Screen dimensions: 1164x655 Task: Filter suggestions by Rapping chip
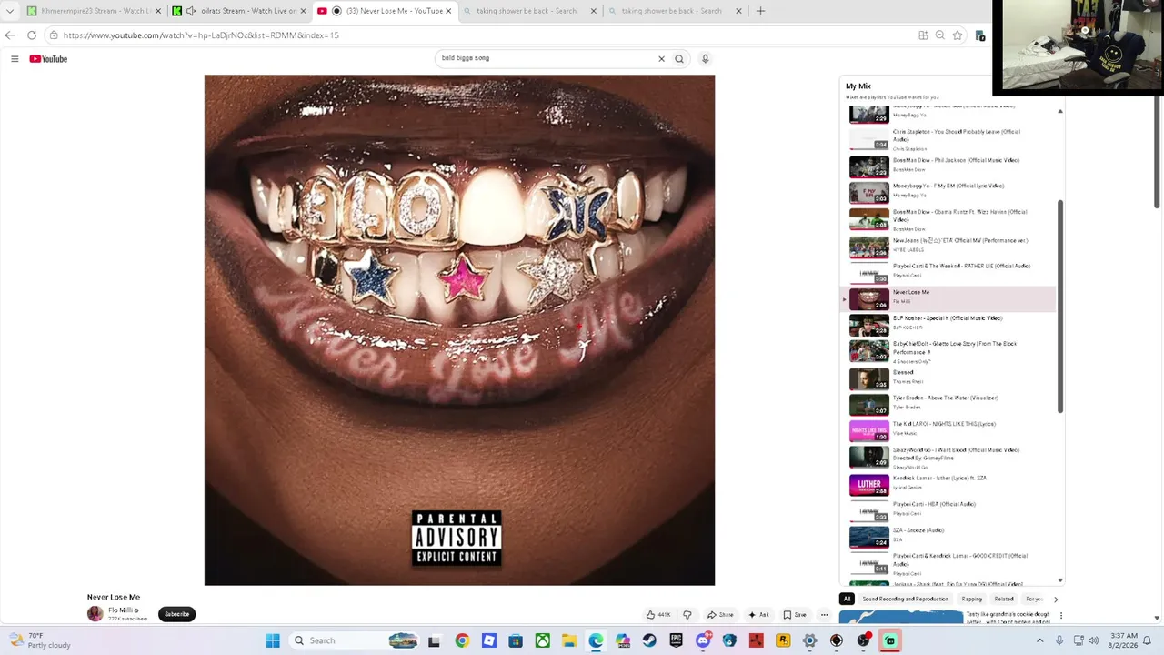[972, 599]
